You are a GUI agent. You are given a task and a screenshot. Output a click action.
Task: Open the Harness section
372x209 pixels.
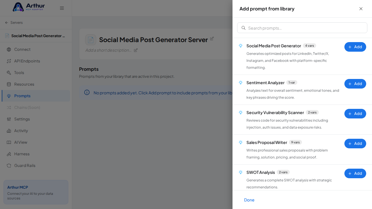coord(36,154)
